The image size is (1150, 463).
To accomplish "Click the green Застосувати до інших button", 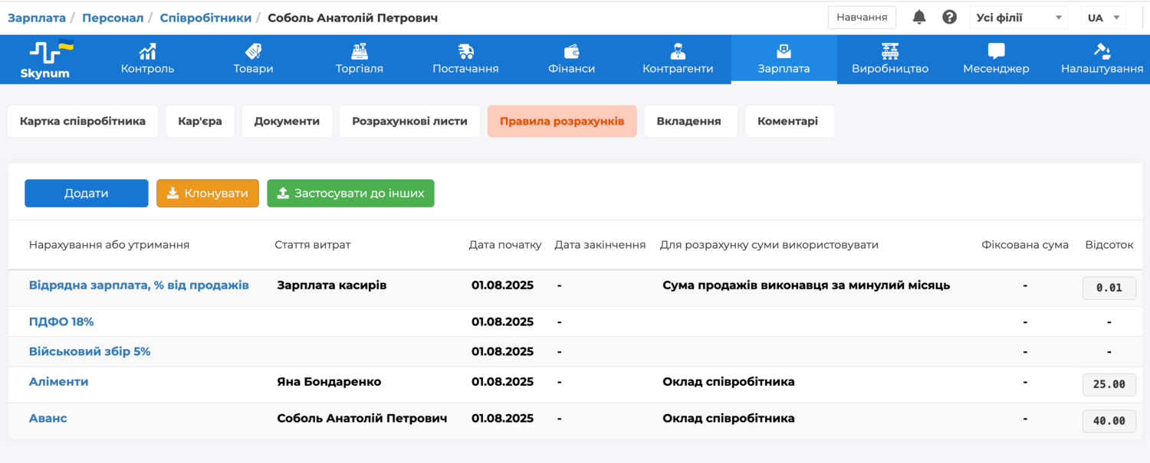I will tap(350, 194).
